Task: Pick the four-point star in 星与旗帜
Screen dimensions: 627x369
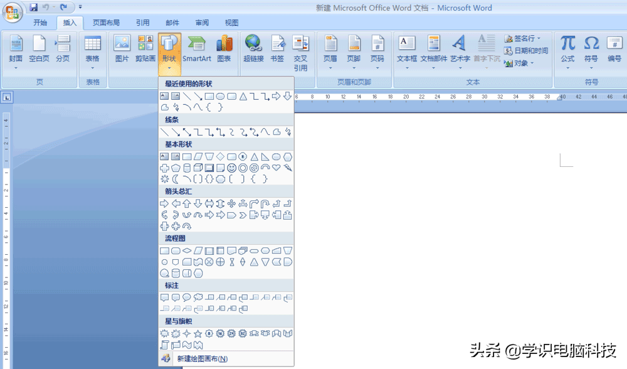Action: click(x=187, y=333)
